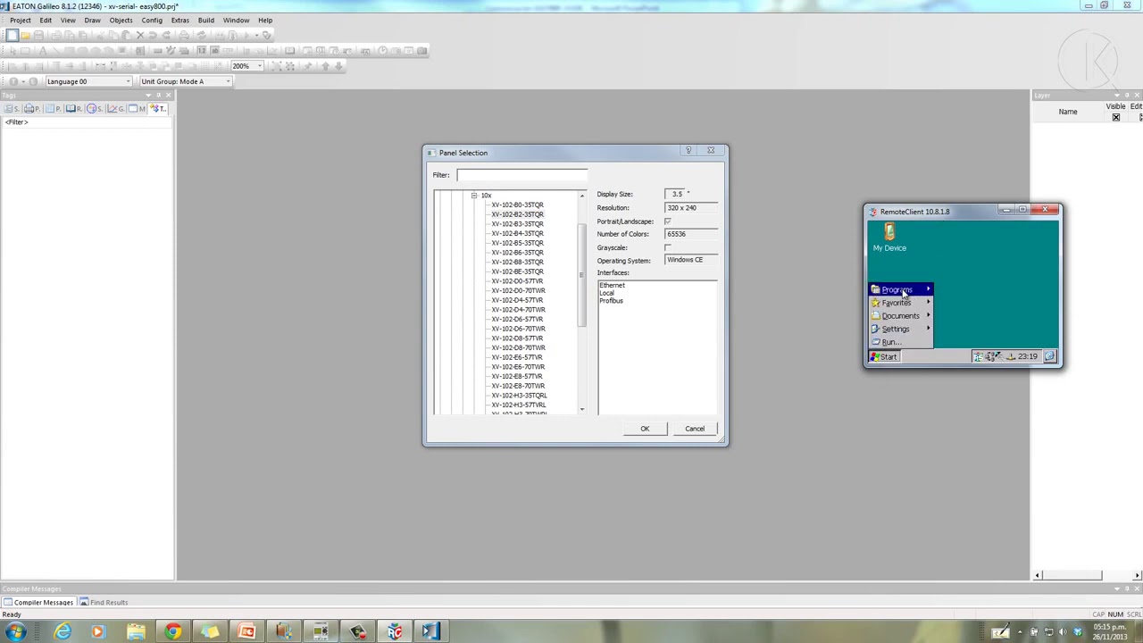Image resolution: width=1143 pixels, height=643 pixels.
Task: Select the Text tool icon
Action: pos(42,50)
